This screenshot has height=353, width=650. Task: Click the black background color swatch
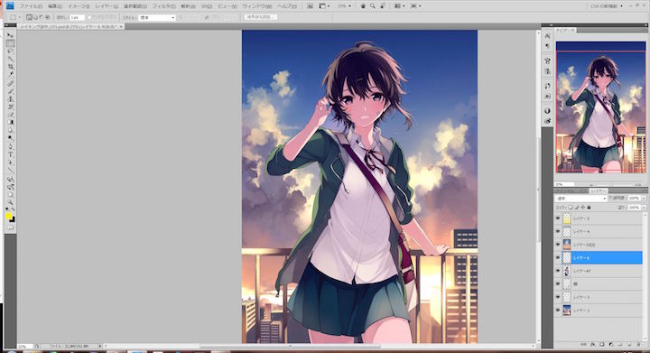click(14, 220)
